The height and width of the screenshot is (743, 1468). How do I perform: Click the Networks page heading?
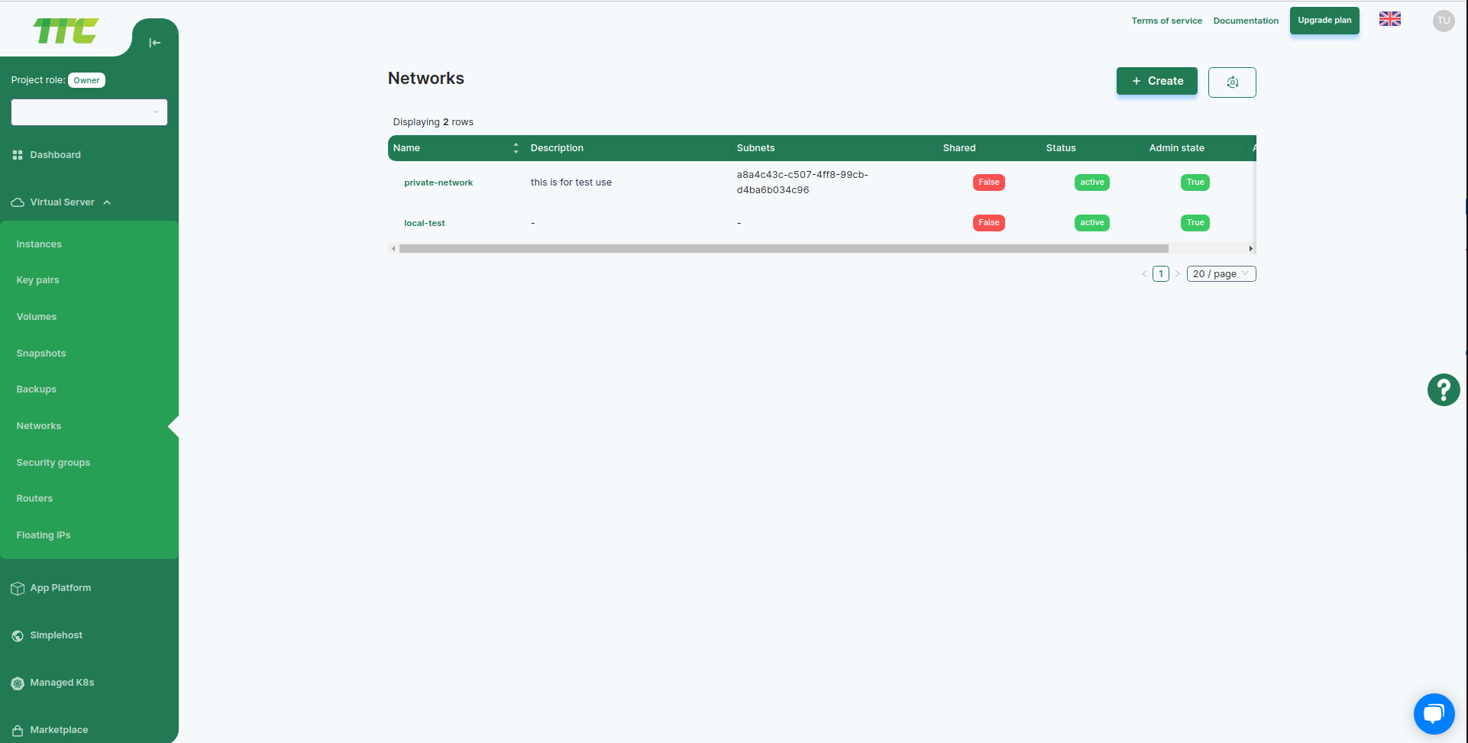click(x=426, y=79)
